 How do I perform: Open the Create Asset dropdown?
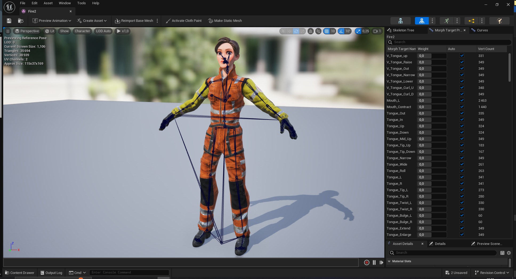92,21
